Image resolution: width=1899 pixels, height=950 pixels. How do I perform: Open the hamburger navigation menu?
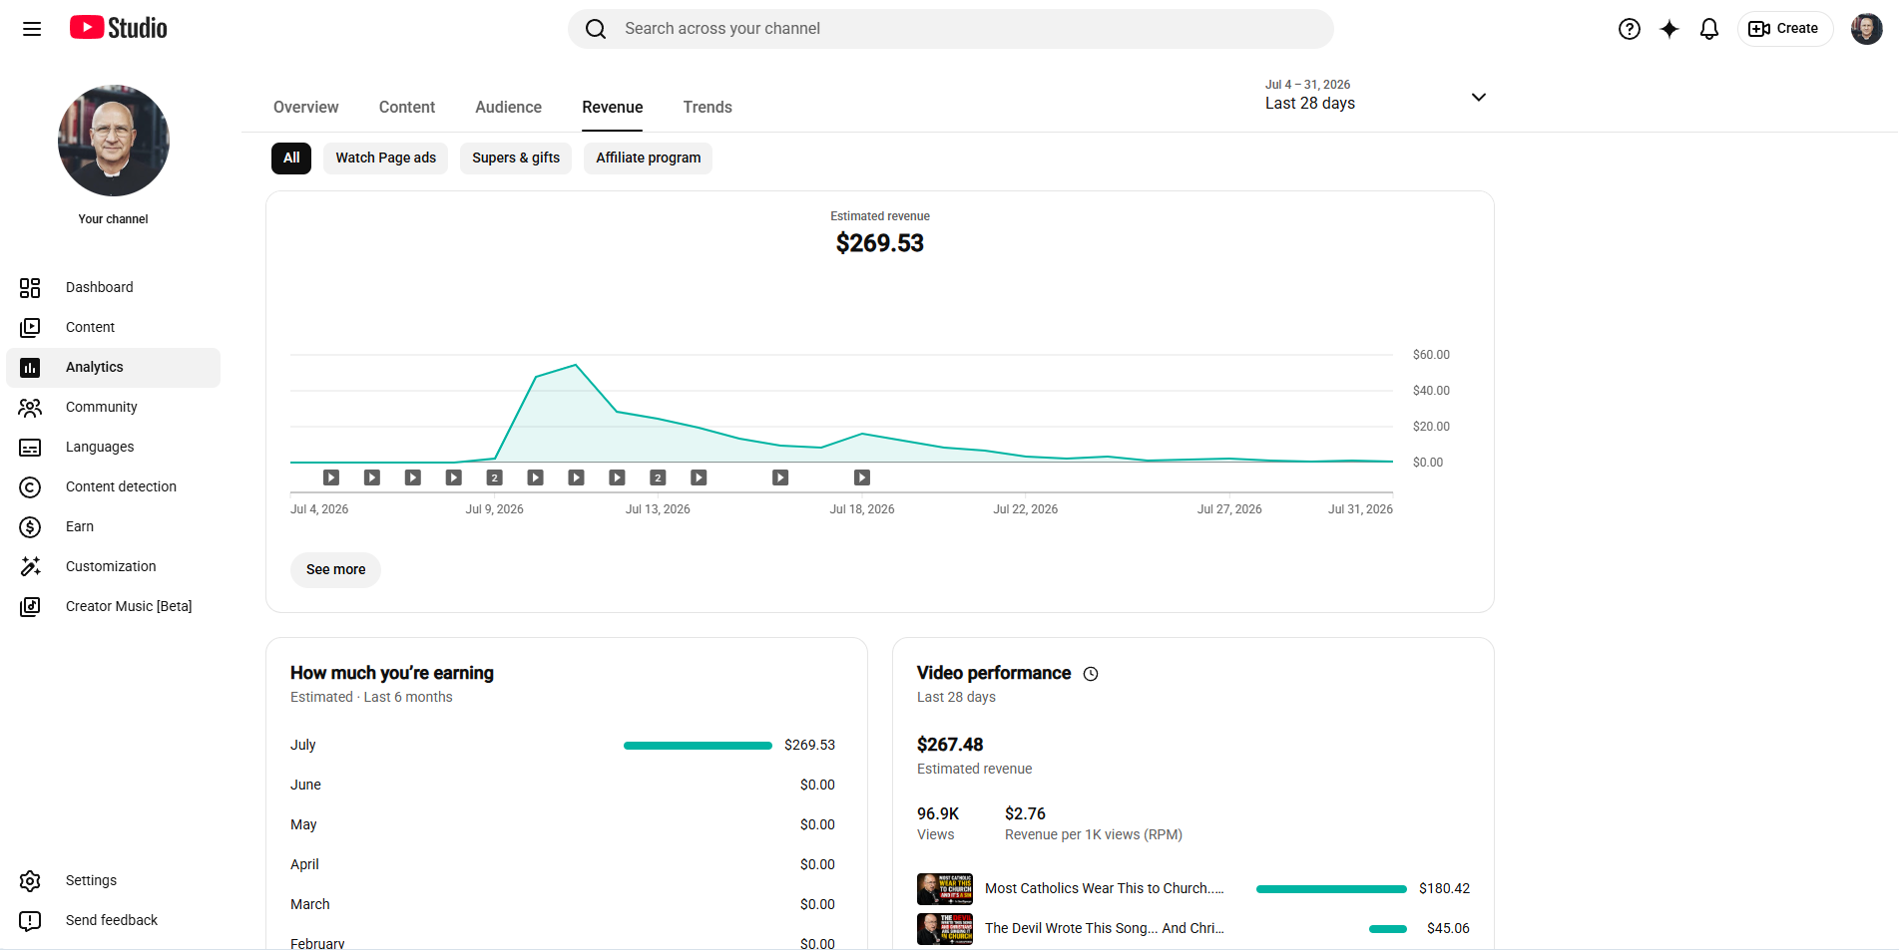pos(32,29)
